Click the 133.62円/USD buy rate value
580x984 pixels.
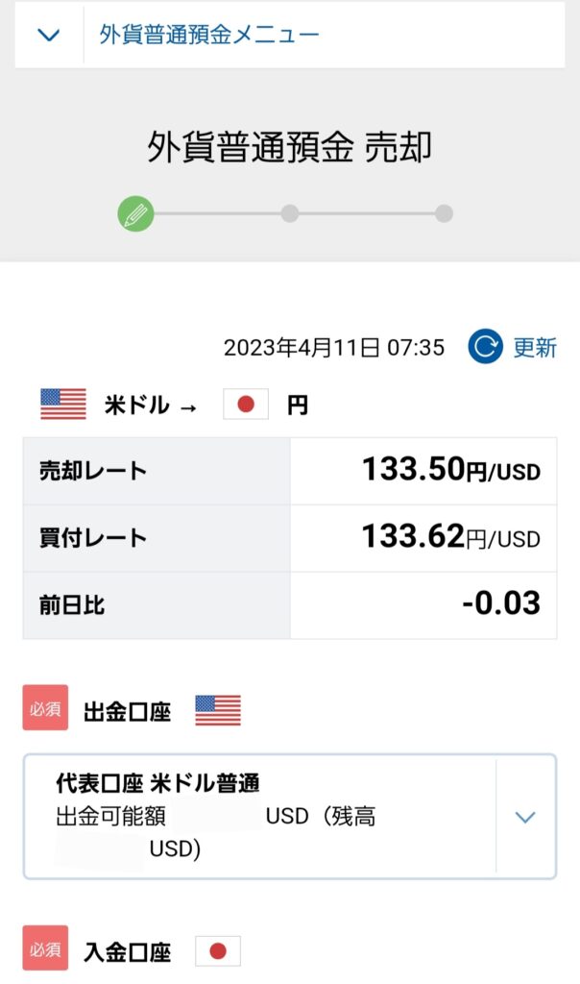451,537
